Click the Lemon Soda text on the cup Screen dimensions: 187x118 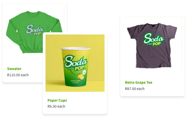pyautogui.click(x=75, y=81)
